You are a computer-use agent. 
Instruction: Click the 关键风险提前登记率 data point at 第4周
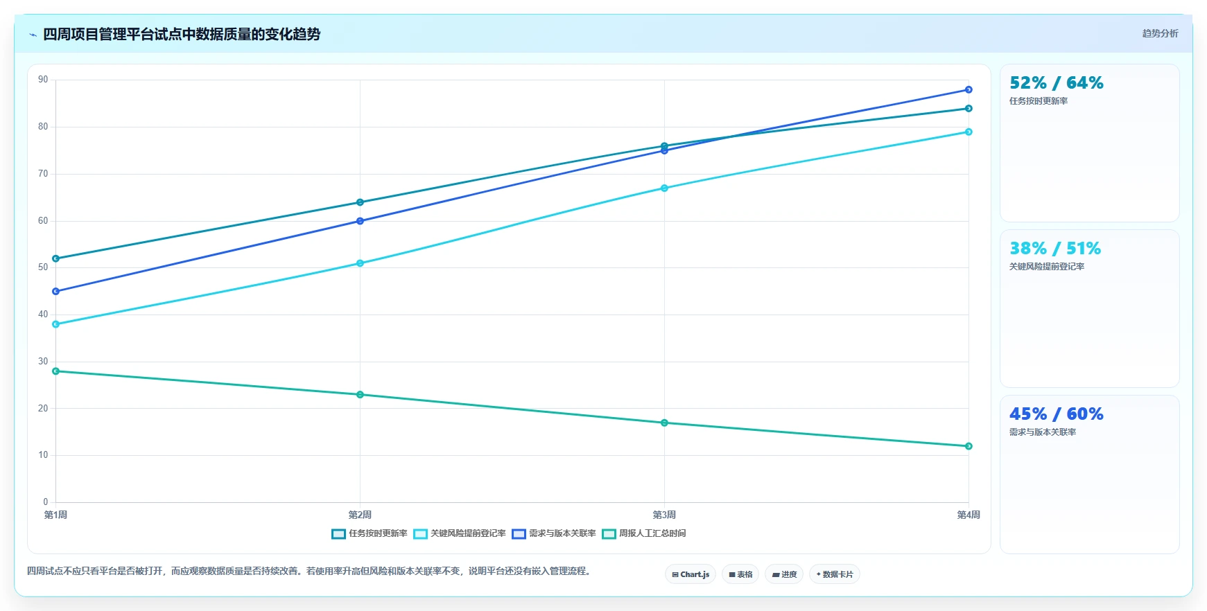969,132
